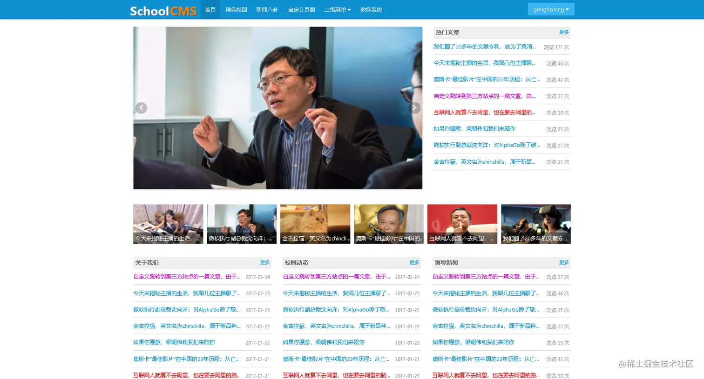704x379 pixels.
Task: Open thumbnail 我们翻了20多年的文献专
Action: (x=536, y=224)
